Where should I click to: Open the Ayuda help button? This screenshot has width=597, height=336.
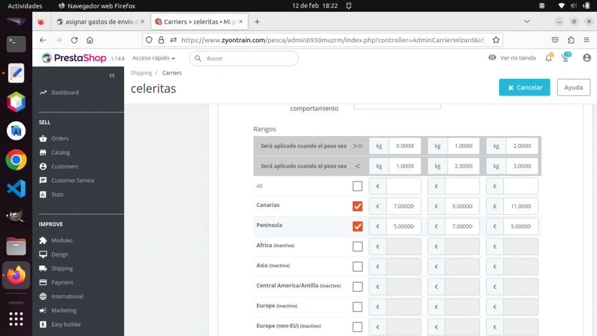coord(573,87)
